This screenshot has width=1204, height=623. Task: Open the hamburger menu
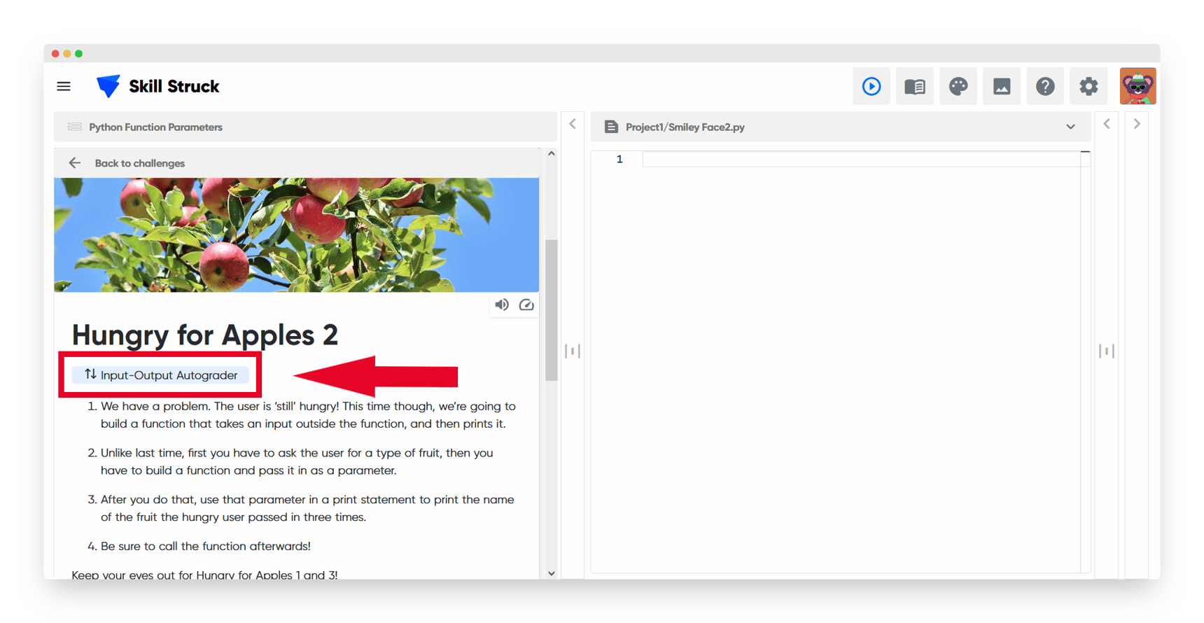(64, 86)
